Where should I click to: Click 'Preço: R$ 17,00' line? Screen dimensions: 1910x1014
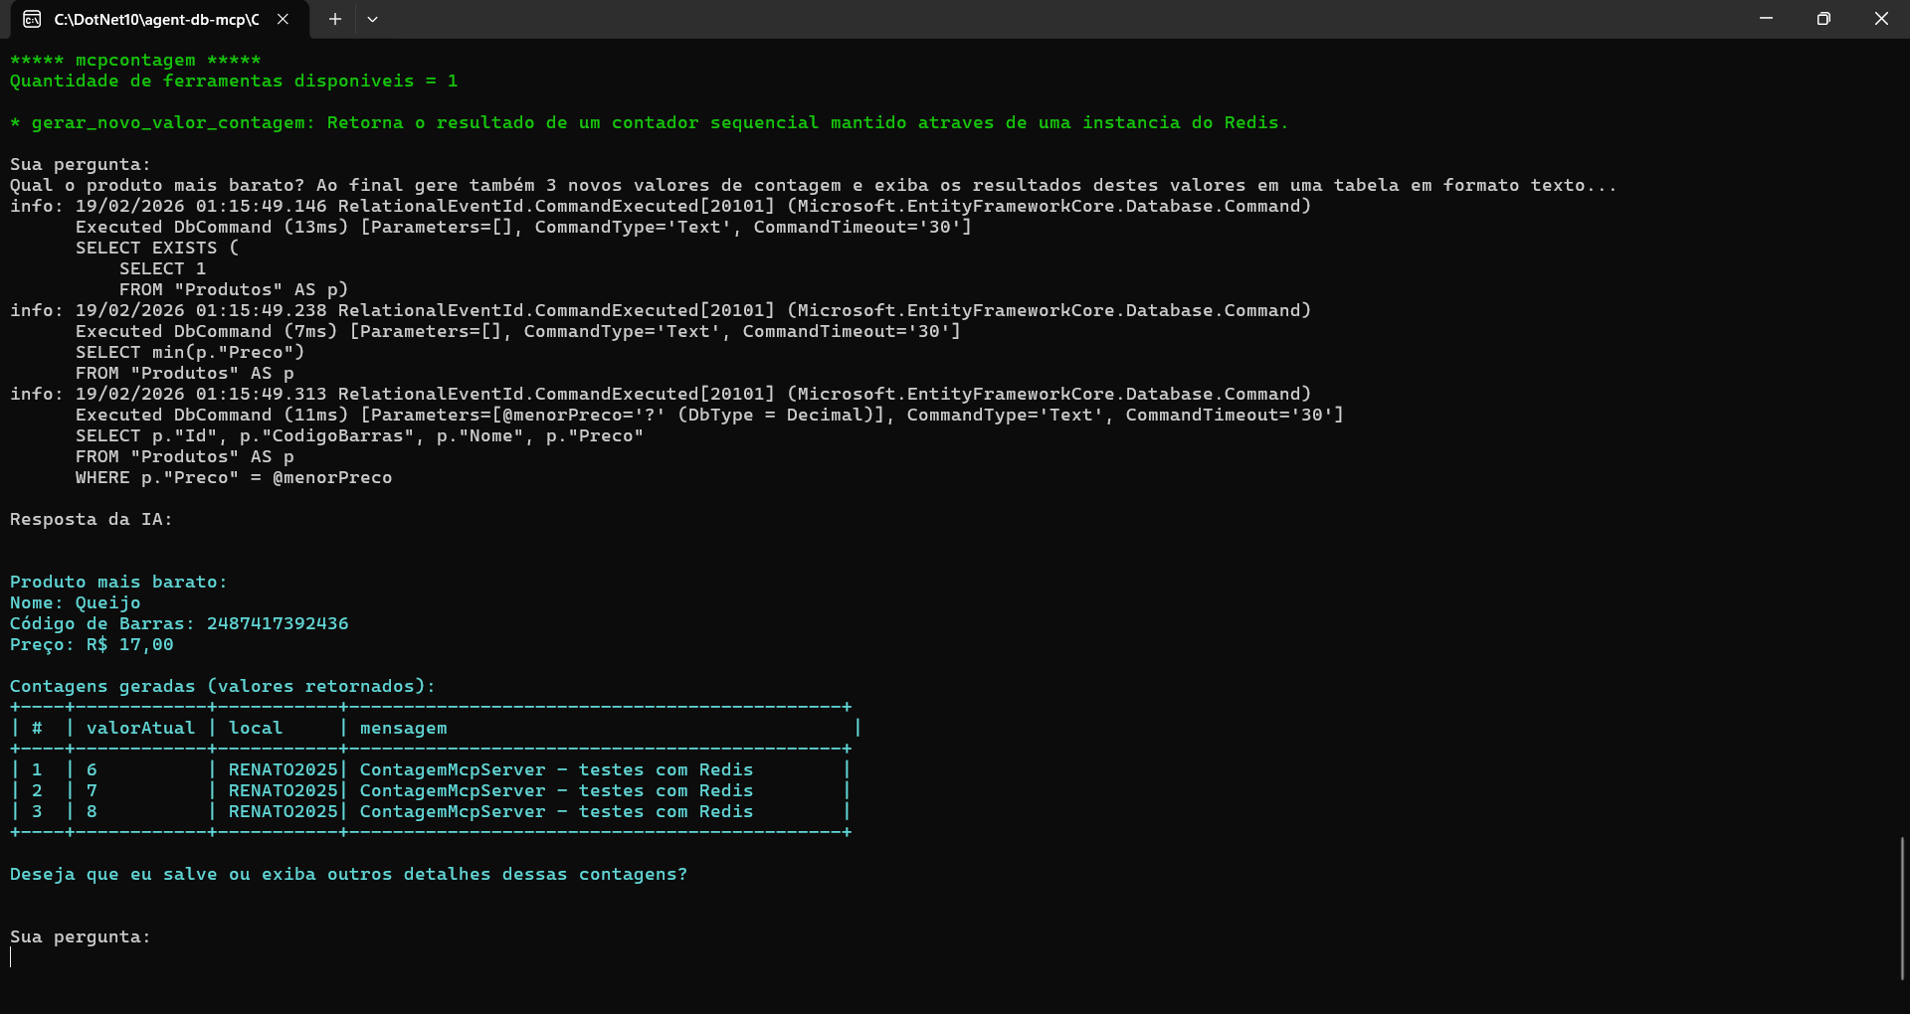click(x=92, y=644)
